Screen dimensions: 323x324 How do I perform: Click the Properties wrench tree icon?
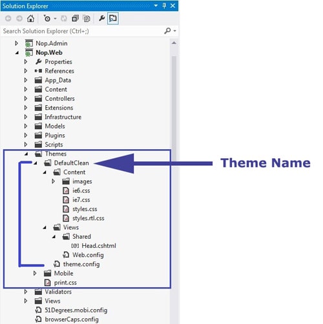[x=39, y=62]
